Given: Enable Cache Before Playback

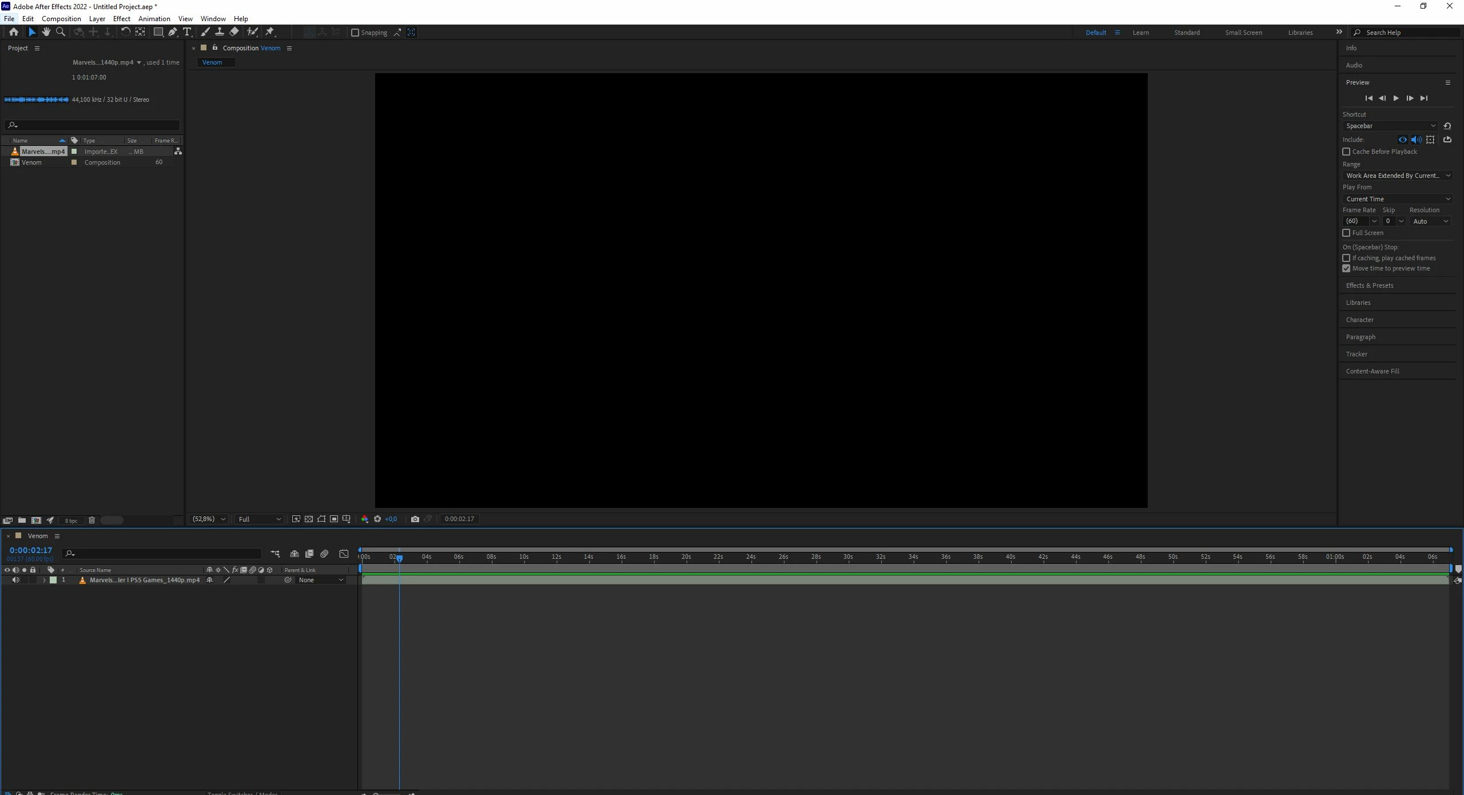Looking at the screenshot, I should coord(1346,152).
